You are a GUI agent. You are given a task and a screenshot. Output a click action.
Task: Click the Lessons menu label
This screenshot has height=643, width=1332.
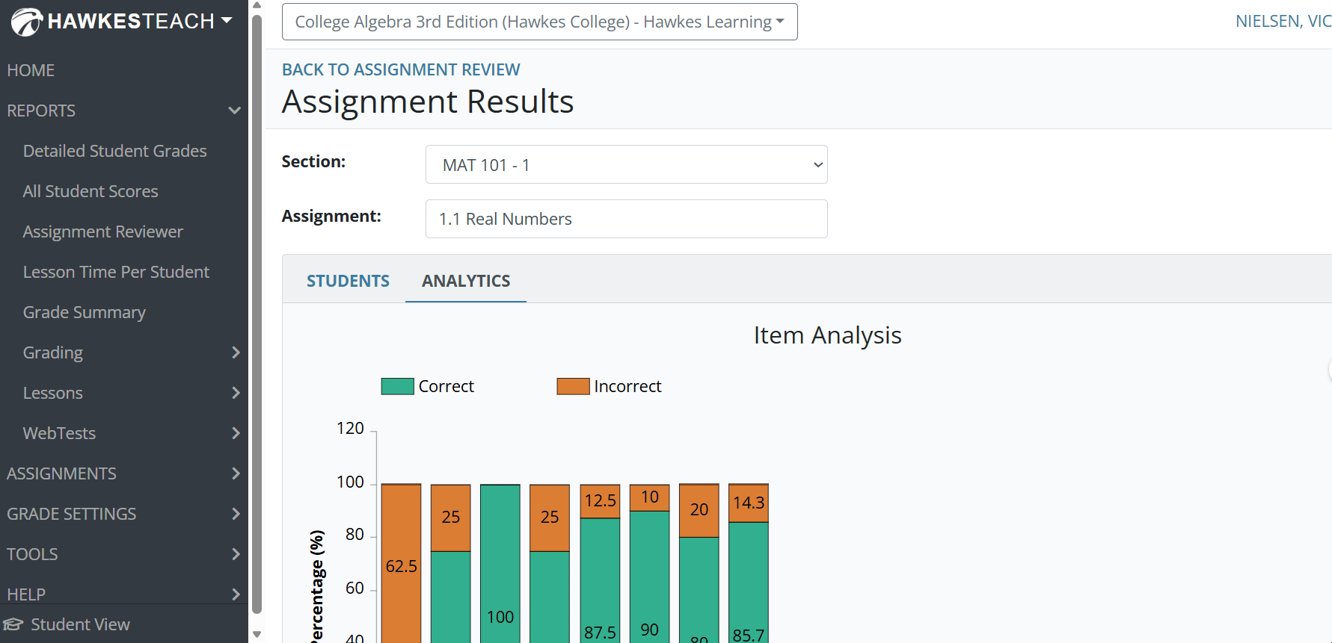coord(52,393)
